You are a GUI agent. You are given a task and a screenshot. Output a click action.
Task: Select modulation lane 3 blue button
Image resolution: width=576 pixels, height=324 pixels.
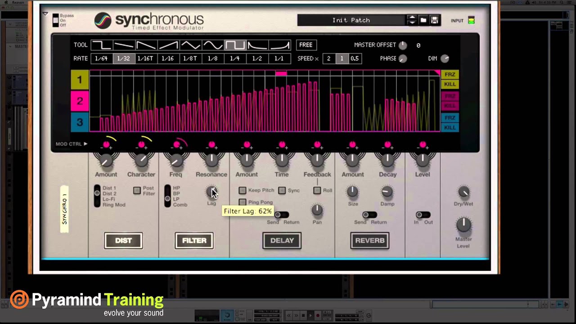pos(80,122)
